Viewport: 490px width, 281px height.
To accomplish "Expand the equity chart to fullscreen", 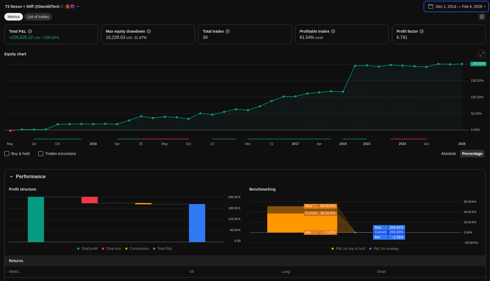I will (x=482, y=54).
